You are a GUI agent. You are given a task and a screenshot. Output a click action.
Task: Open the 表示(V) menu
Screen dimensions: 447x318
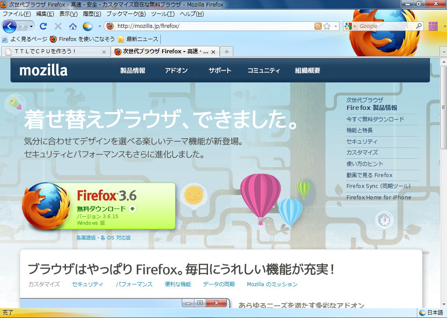pyautogui.click(x=69, y=14)
